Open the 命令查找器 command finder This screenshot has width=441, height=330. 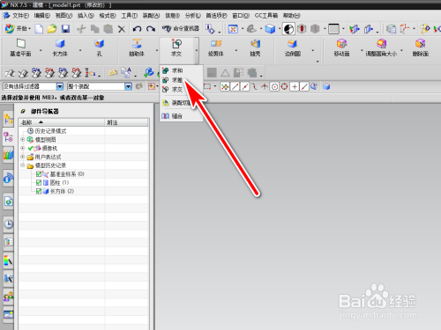[x=181, y=28]
